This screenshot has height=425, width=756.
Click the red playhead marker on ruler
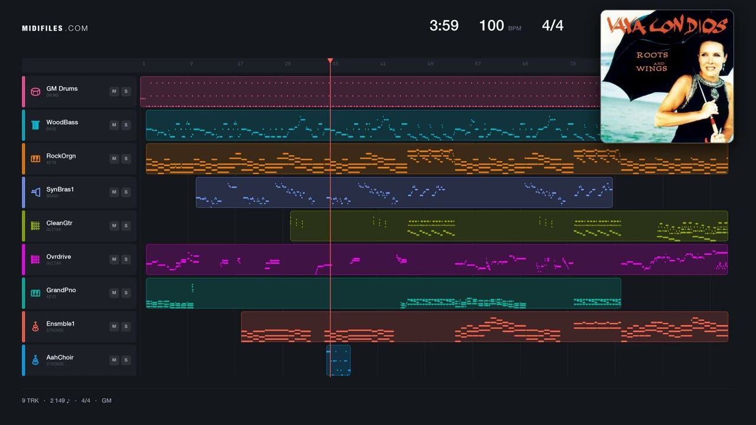point(330,61)
